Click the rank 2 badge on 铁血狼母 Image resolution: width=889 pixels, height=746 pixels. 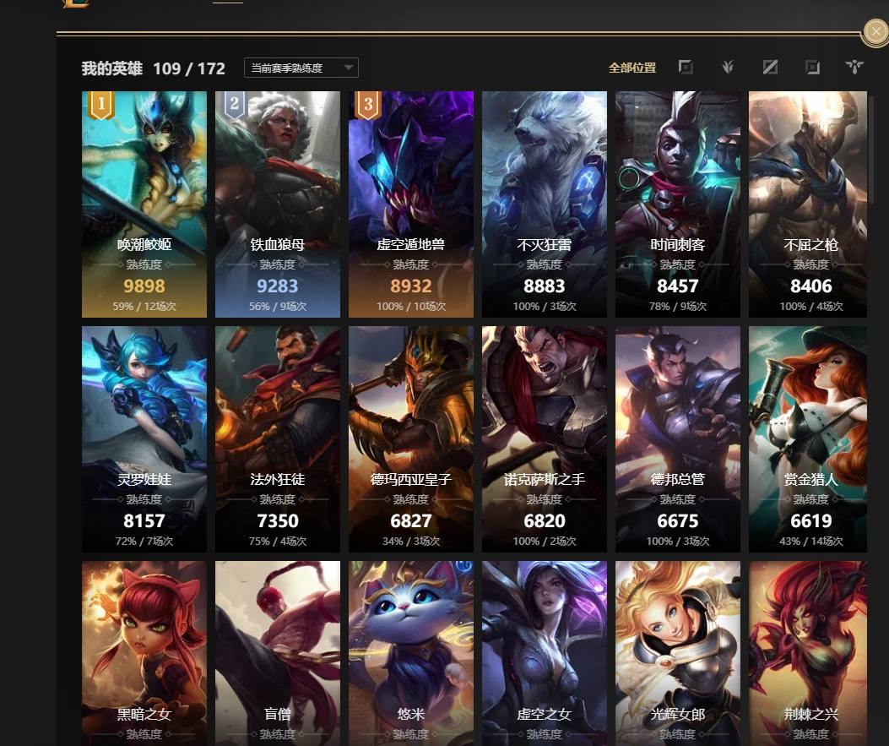(235, 105)
